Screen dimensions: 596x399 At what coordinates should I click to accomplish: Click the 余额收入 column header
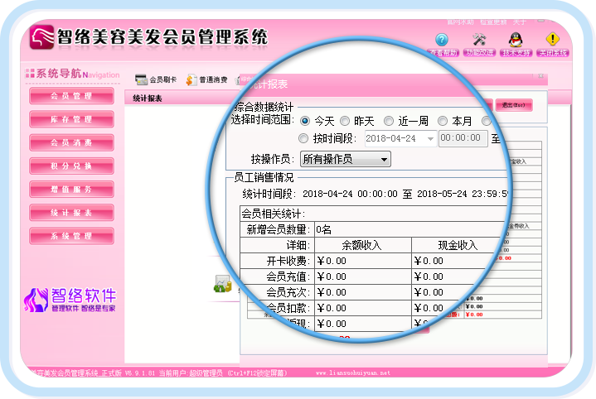[361, 245]
